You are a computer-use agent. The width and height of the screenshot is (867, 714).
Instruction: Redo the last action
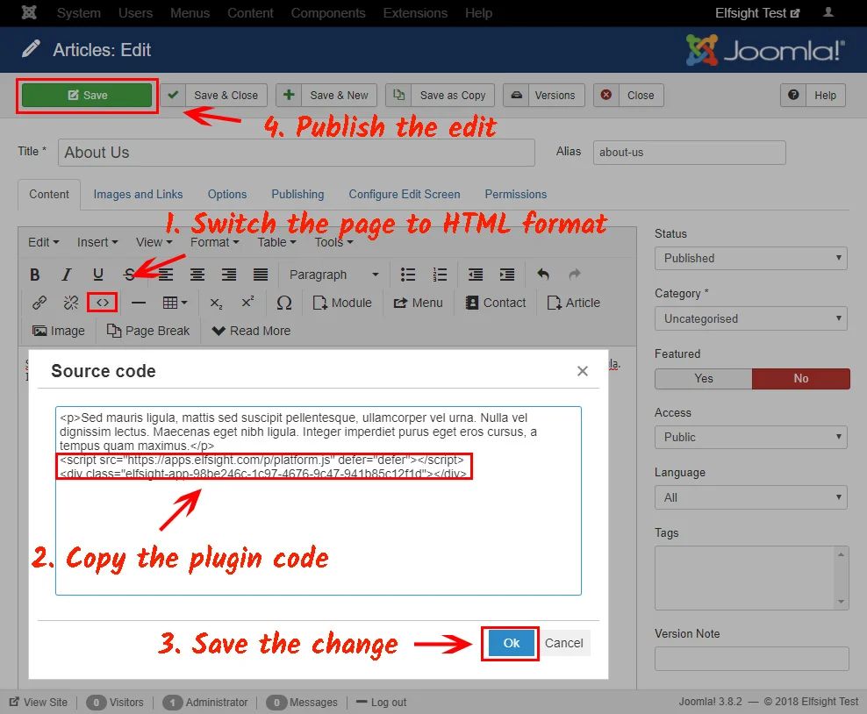[575, 274]
